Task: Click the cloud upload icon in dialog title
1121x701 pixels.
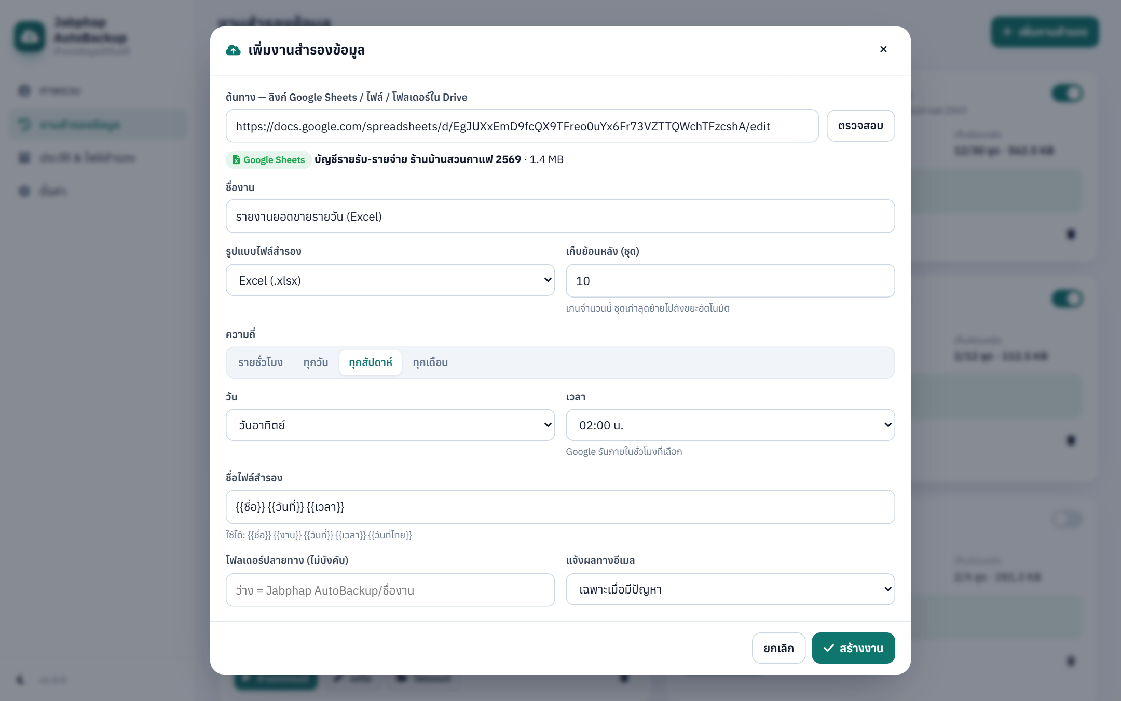Action: click(233, 50)
